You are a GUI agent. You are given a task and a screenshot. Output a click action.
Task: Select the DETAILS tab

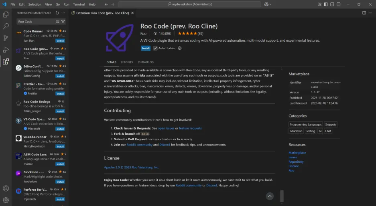pyautogui.click(x=111, y=62)
